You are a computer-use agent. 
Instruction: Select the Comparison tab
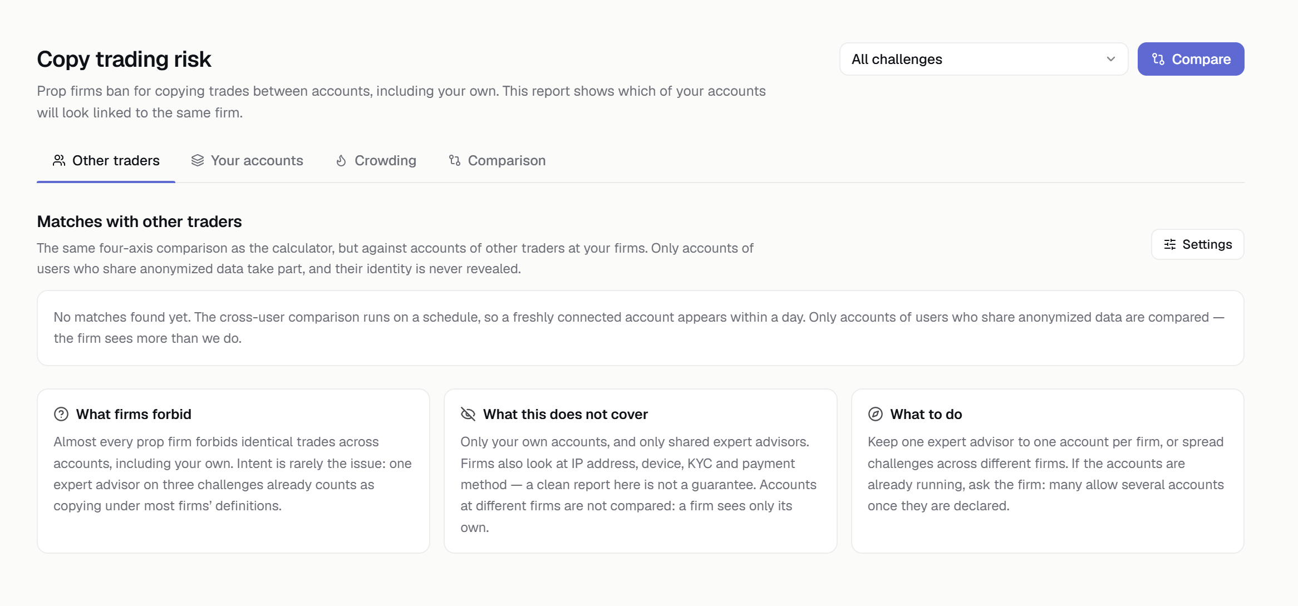(x=497, y=161)
